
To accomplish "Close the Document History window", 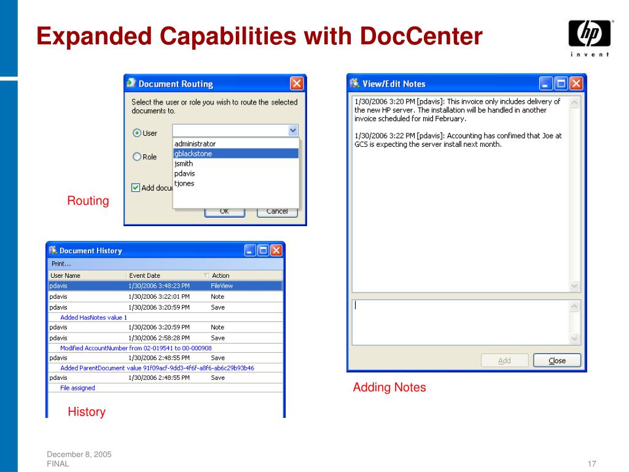I will pos(276,251).
